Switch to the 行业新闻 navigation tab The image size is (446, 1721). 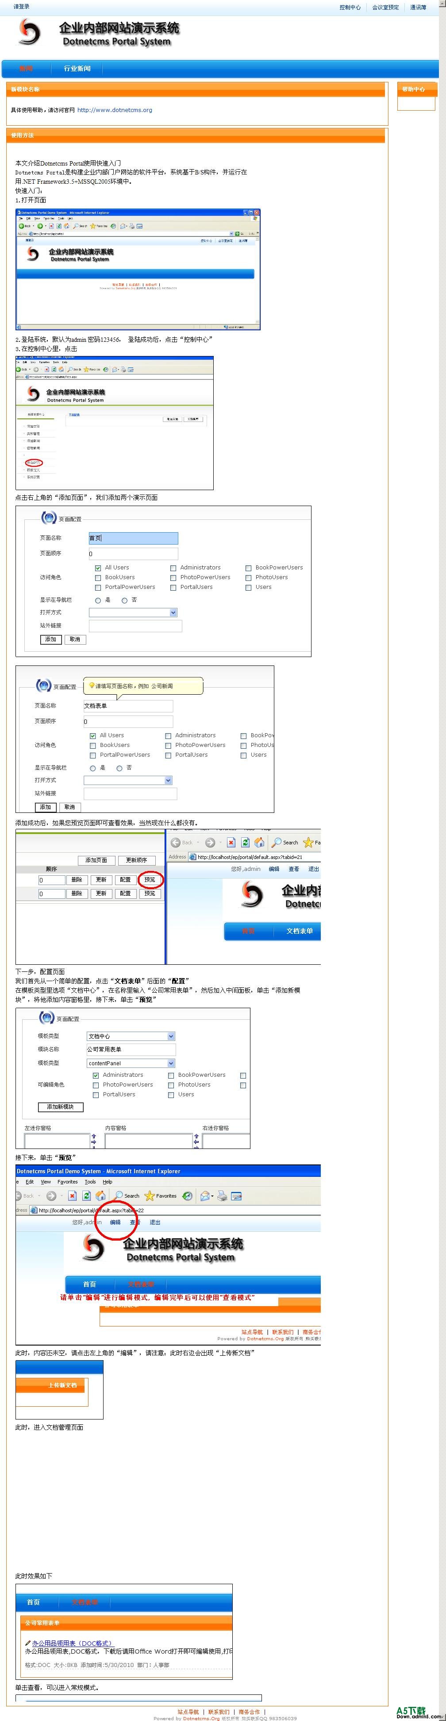coord(77,68)
